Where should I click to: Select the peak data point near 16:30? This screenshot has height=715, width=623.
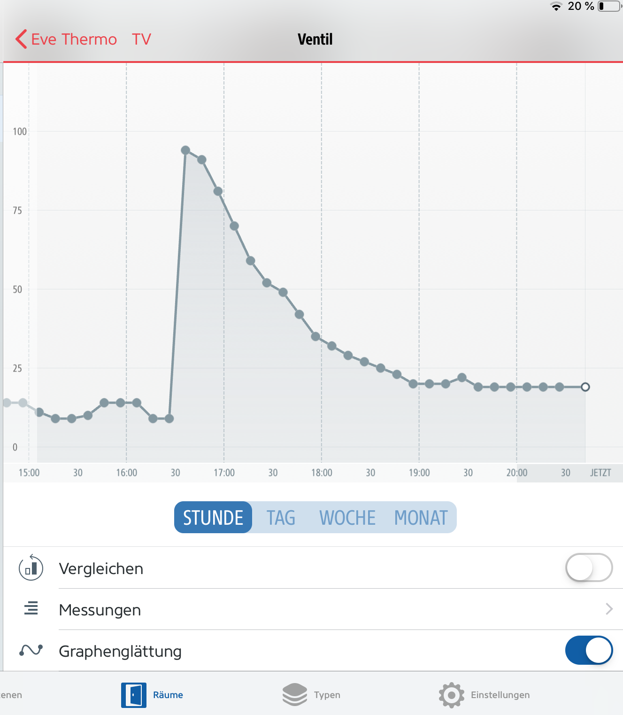tap(185, 150)
